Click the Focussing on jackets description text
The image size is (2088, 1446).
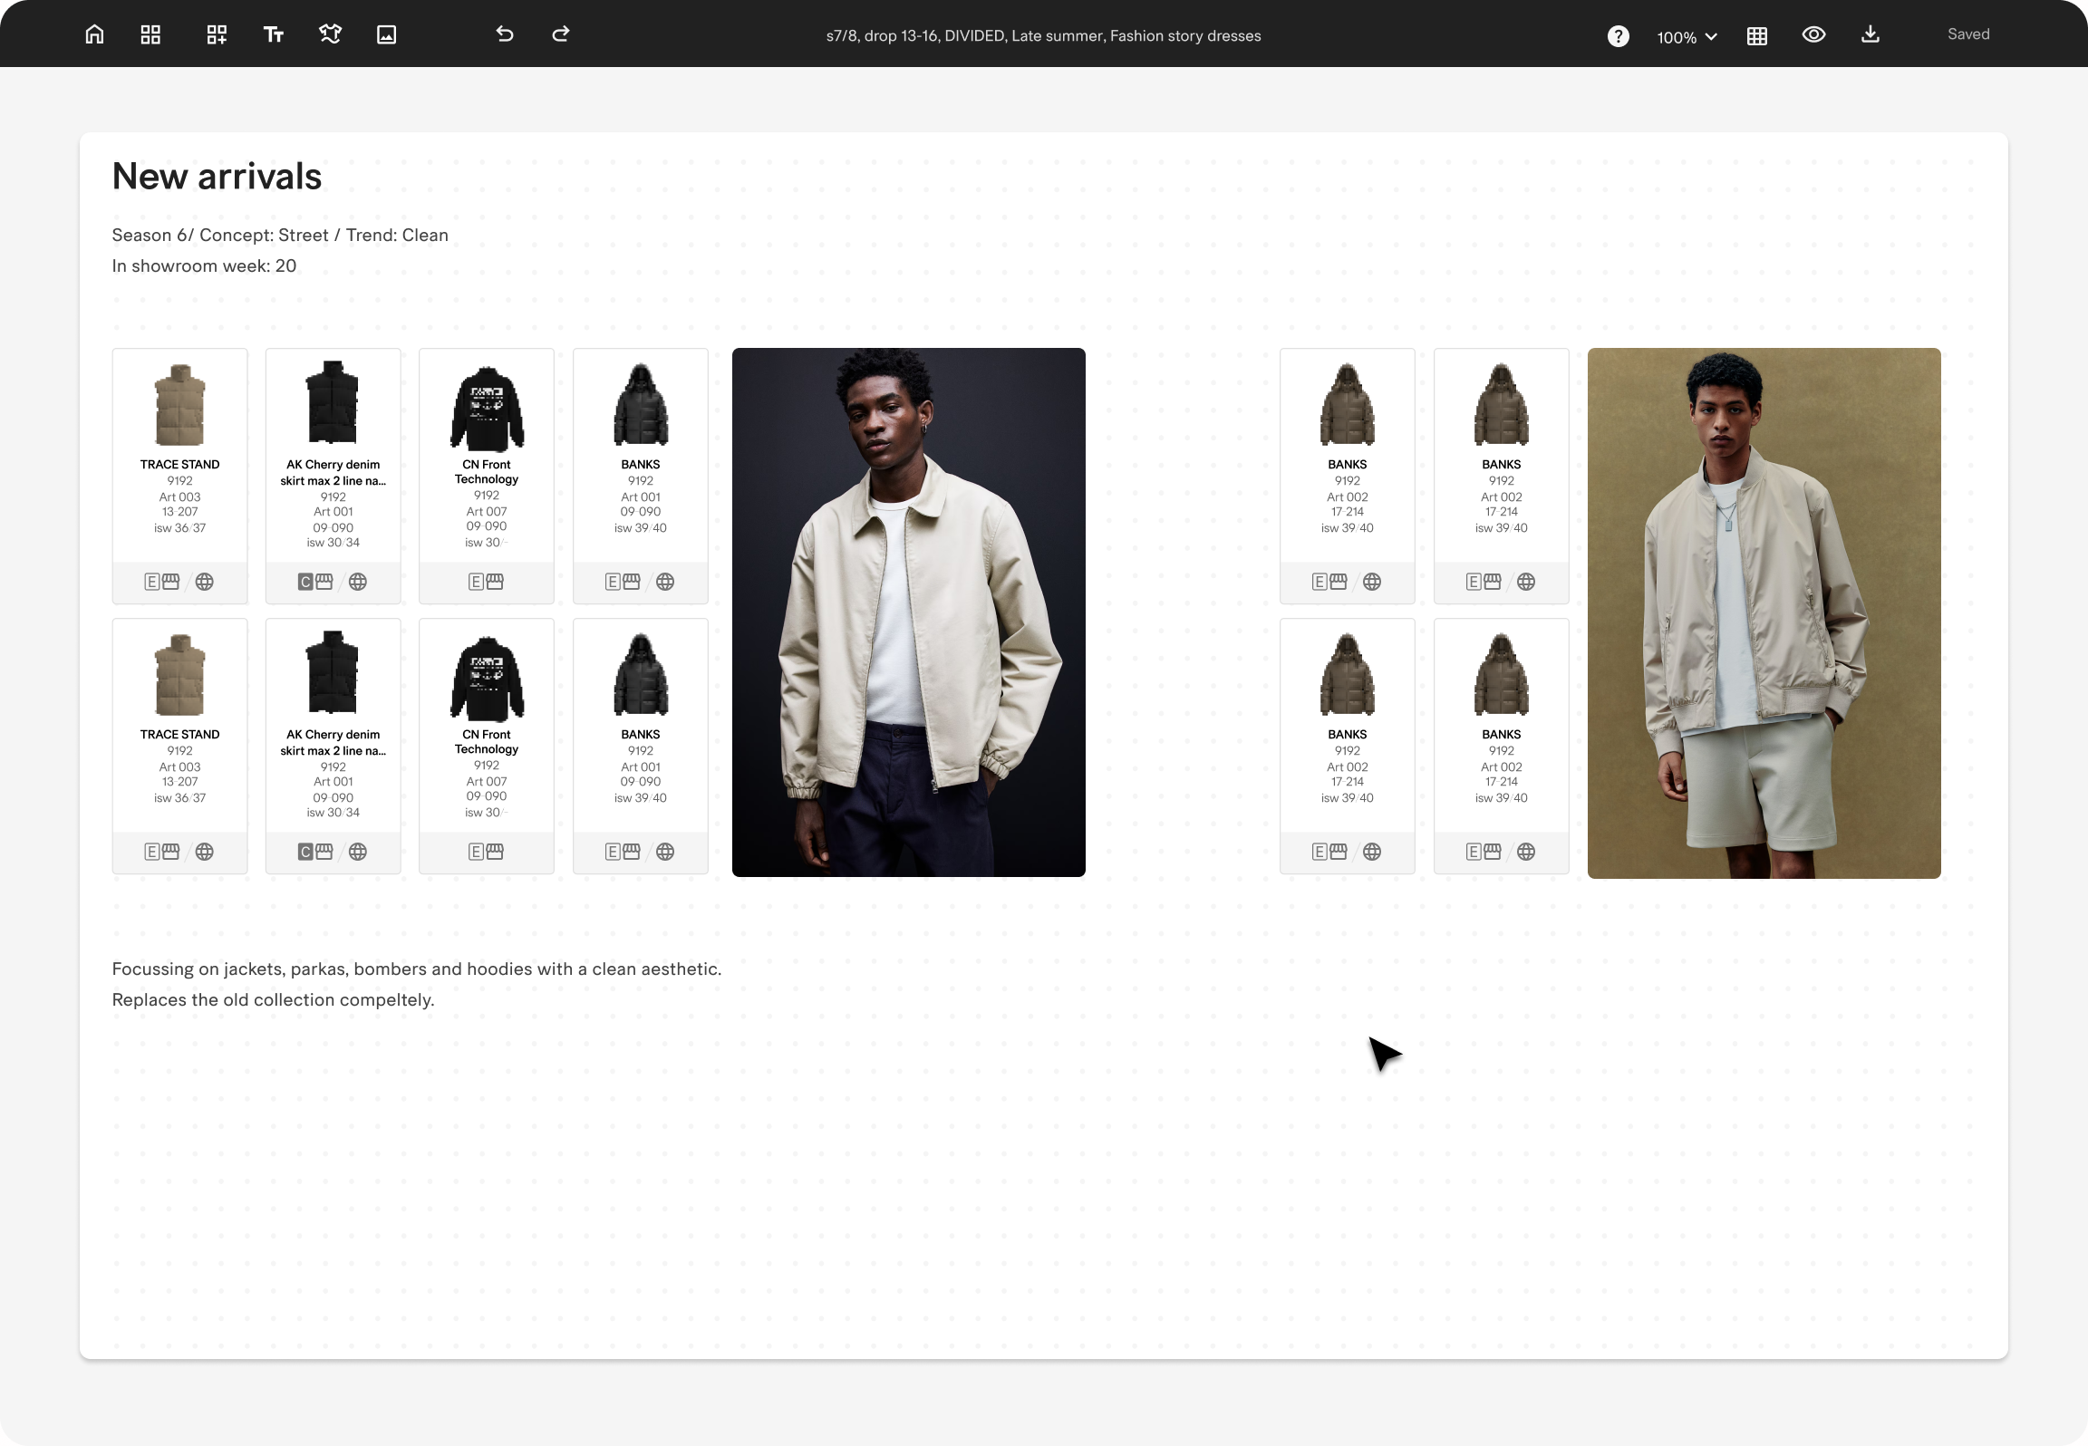pos(416,969)
